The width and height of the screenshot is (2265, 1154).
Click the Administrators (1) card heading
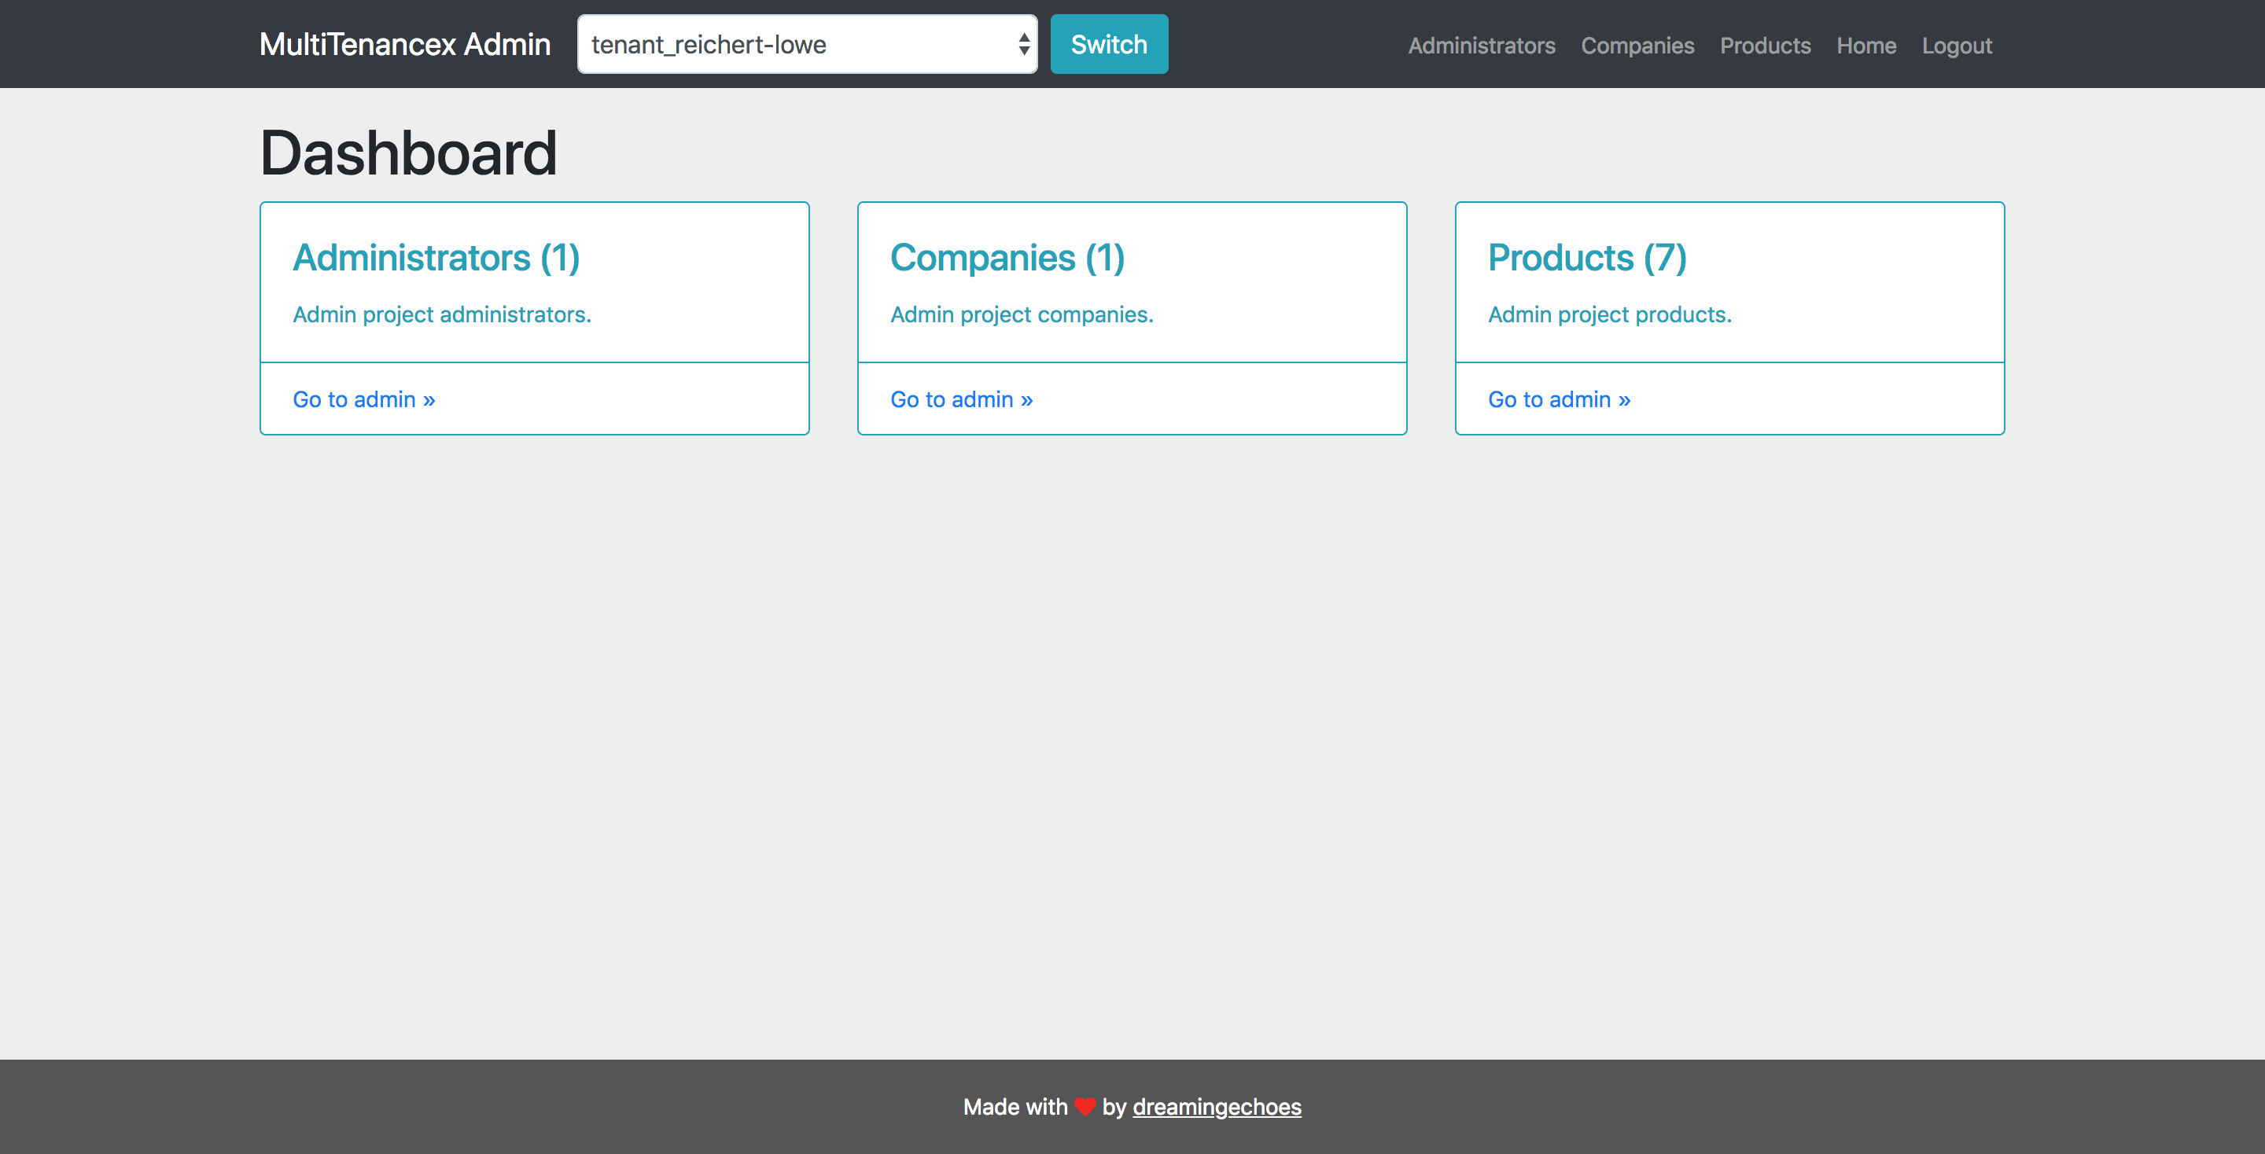436,258
